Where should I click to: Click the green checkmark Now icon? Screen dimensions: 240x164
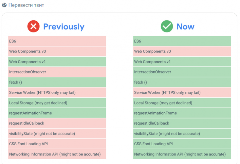click(x=167, y=26)
